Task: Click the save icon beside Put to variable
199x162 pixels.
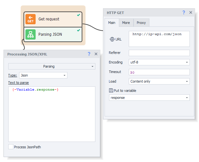Action: (111, 91)
